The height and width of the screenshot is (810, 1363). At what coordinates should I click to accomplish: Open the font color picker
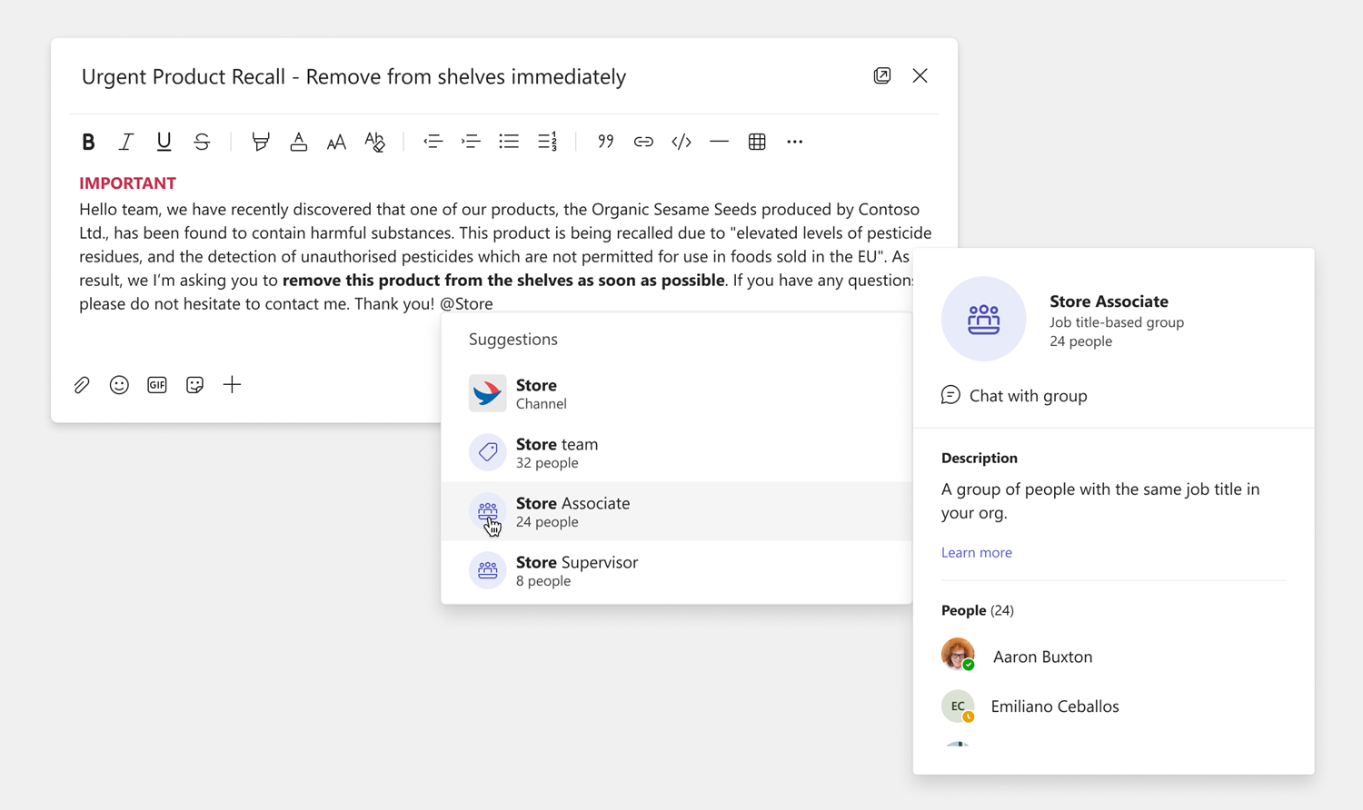pyautogui.click(x=299, y=142)
